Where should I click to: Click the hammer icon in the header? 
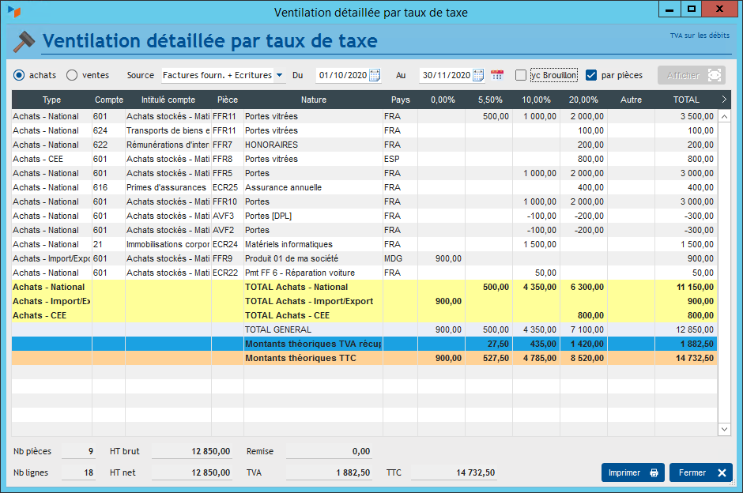(23, 41)
